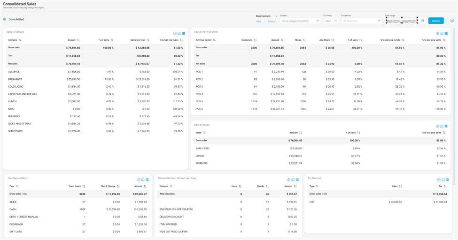Toggle the Consolidated switch

click(4, 19)
